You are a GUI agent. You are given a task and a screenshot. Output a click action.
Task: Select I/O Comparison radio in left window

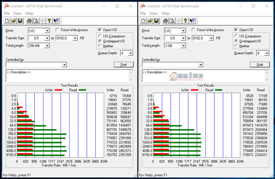[x=100, y=36]
